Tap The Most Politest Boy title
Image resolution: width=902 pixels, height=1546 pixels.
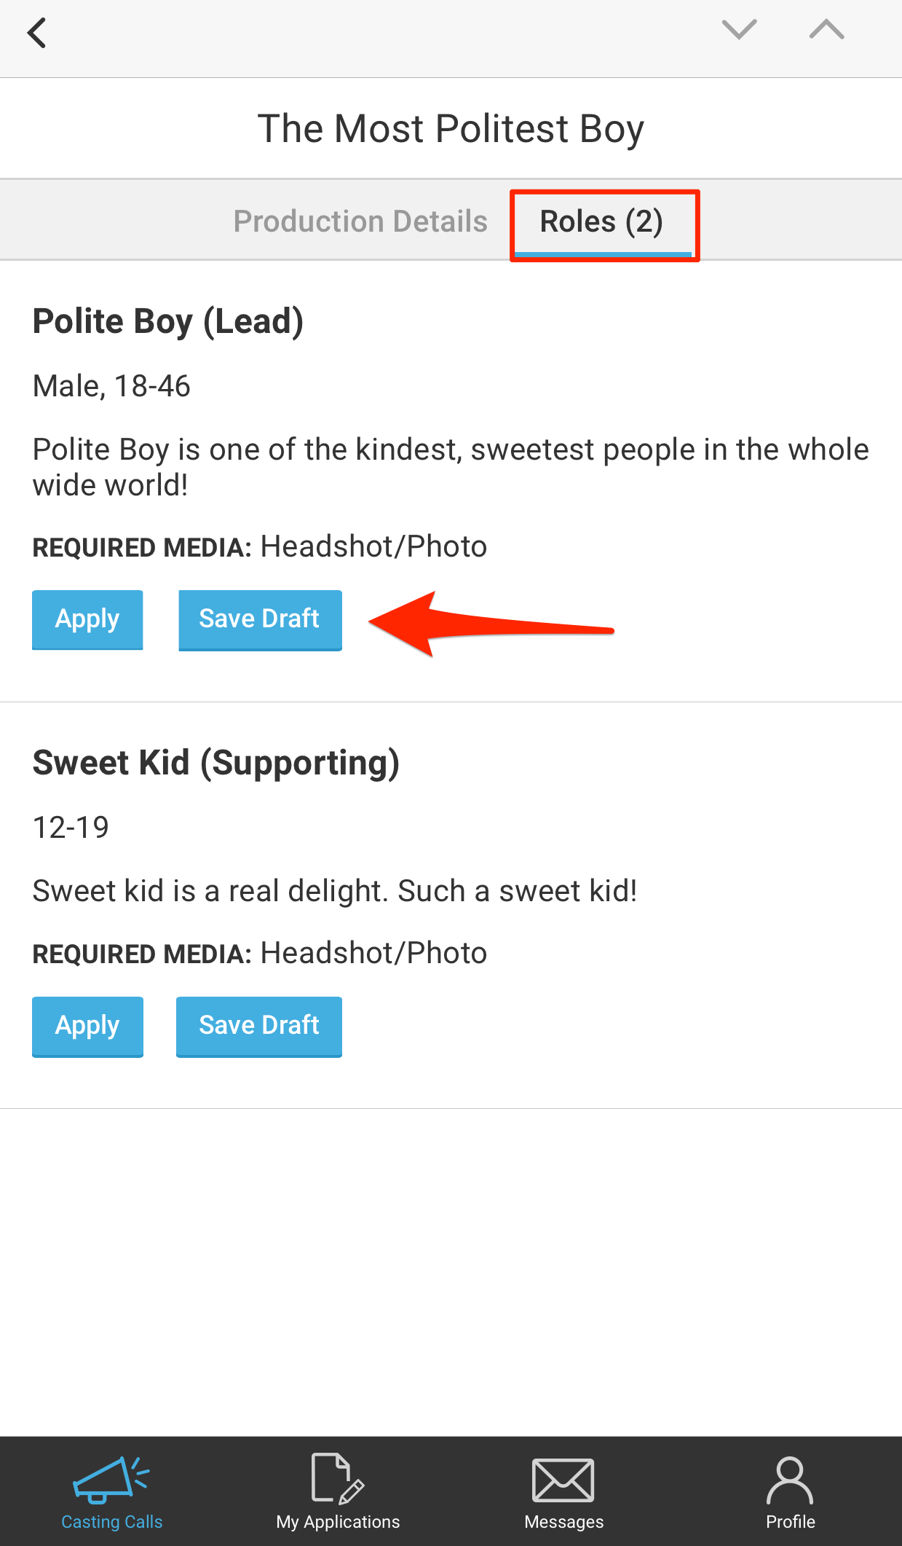click(x=451, y=129)
